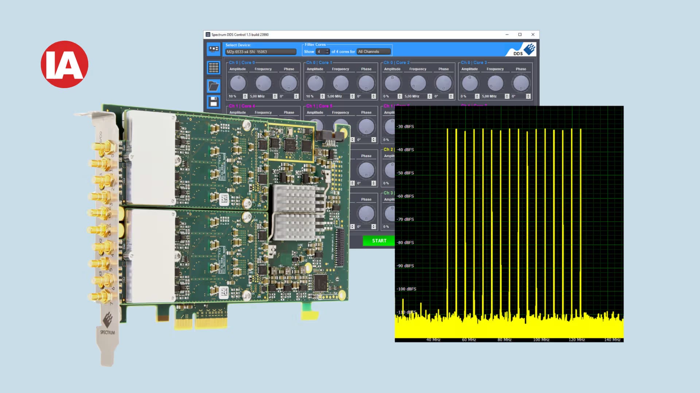Image resolution: width=700 pixels, height=393 pixels.
Task: Open the All Channels filter dropdown
Action: [x=374, y=52]
